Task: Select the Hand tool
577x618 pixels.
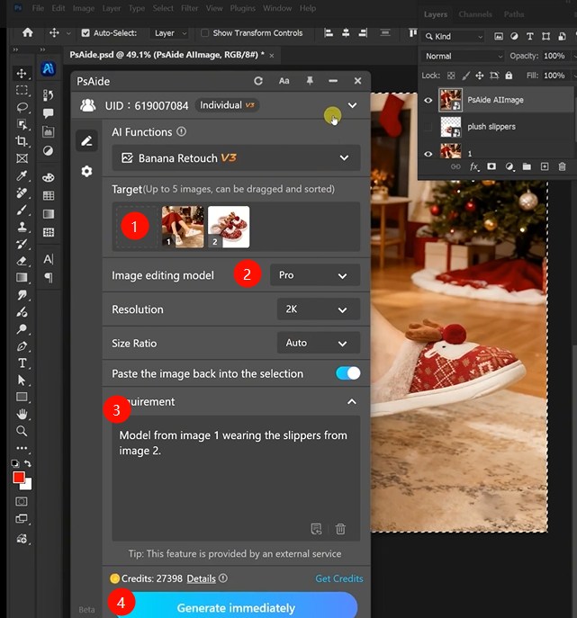Action: click(x=22, y=414)
